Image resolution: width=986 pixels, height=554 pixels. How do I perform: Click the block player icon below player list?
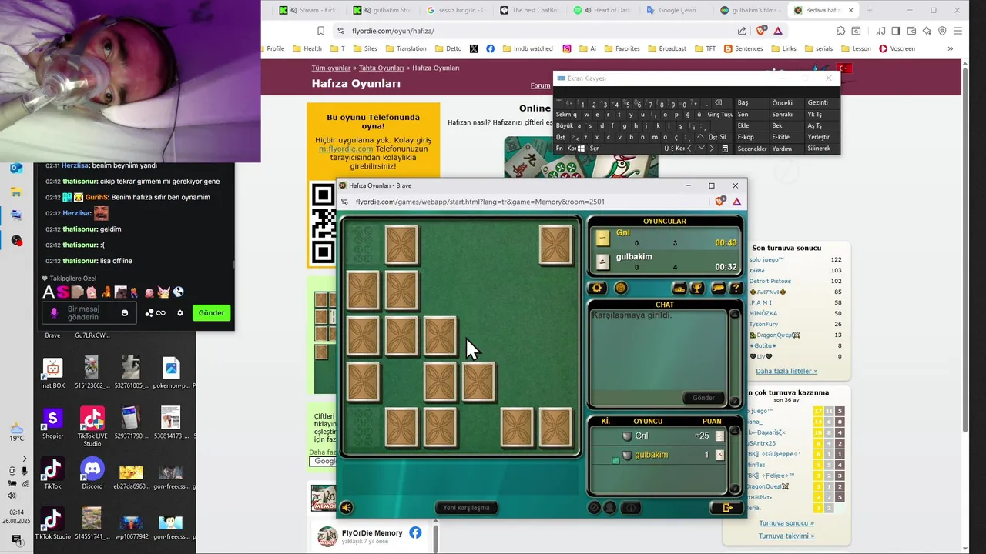[594, 507]
